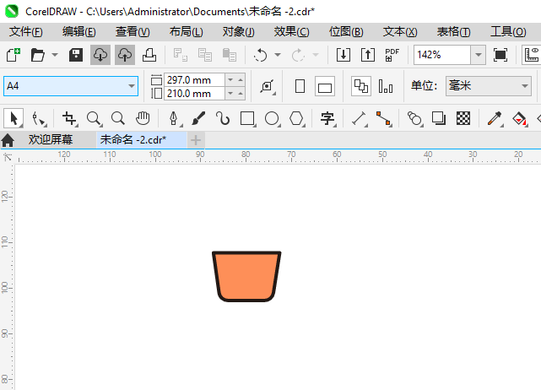This screenshot has height=390, width=541.
Task: Show rulers icon in toolbar
Action: tap(532, 55)
